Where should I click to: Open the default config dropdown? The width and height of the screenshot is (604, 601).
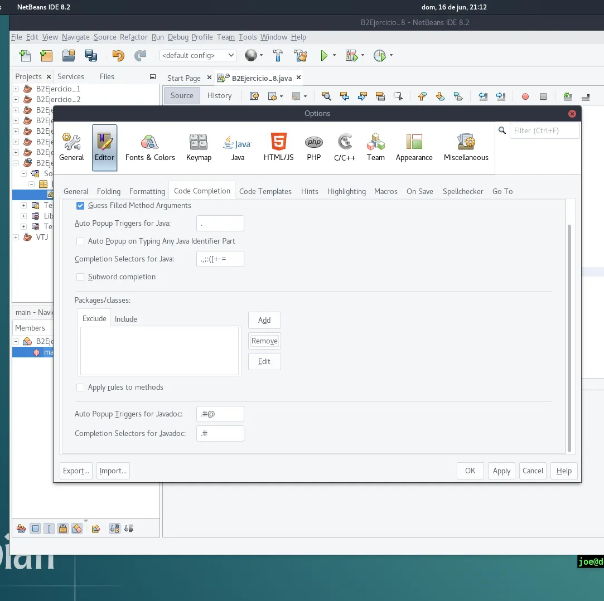[x=197, y=55]
